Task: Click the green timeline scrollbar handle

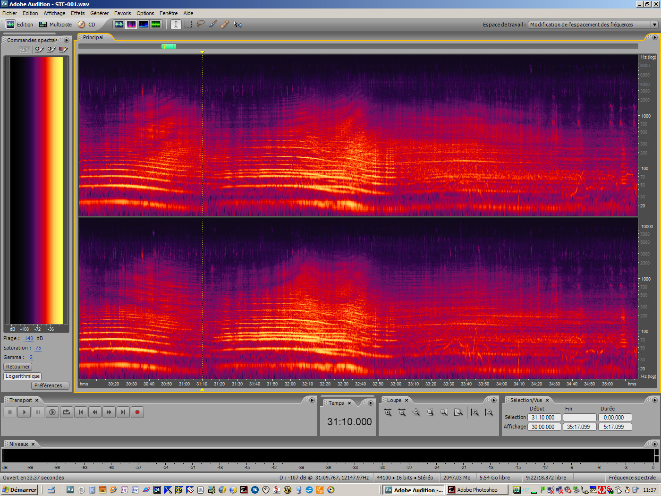Action: pyautogui.click(x=169, y=46)
